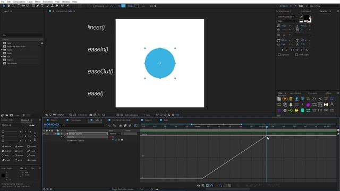The height and width of the screenshot is (191, 340).
Task: Open the Graph Editor toggle in timeline
Action: pos(136,125)
